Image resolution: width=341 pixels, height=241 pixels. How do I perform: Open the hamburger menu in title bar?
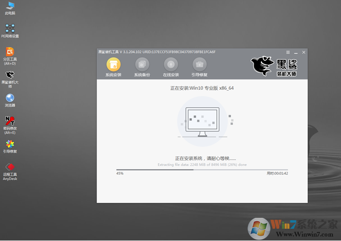point(288,52)
